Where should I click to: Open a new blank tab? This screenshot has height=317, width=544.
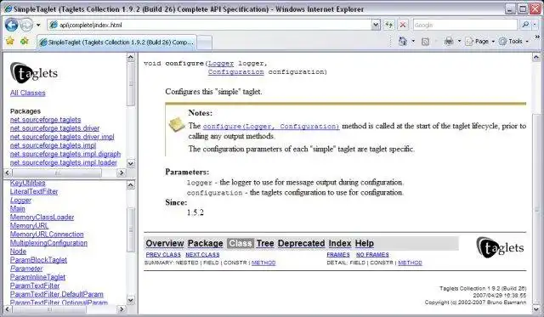click(204, 42)
